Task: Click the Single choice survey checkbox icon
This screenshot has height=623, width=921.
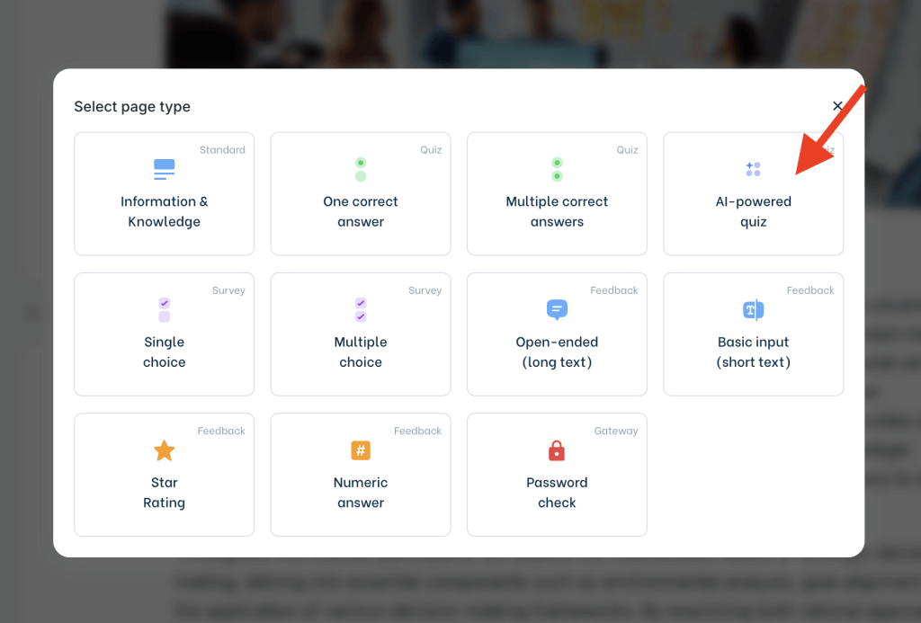Action: [x=164, y=310]
